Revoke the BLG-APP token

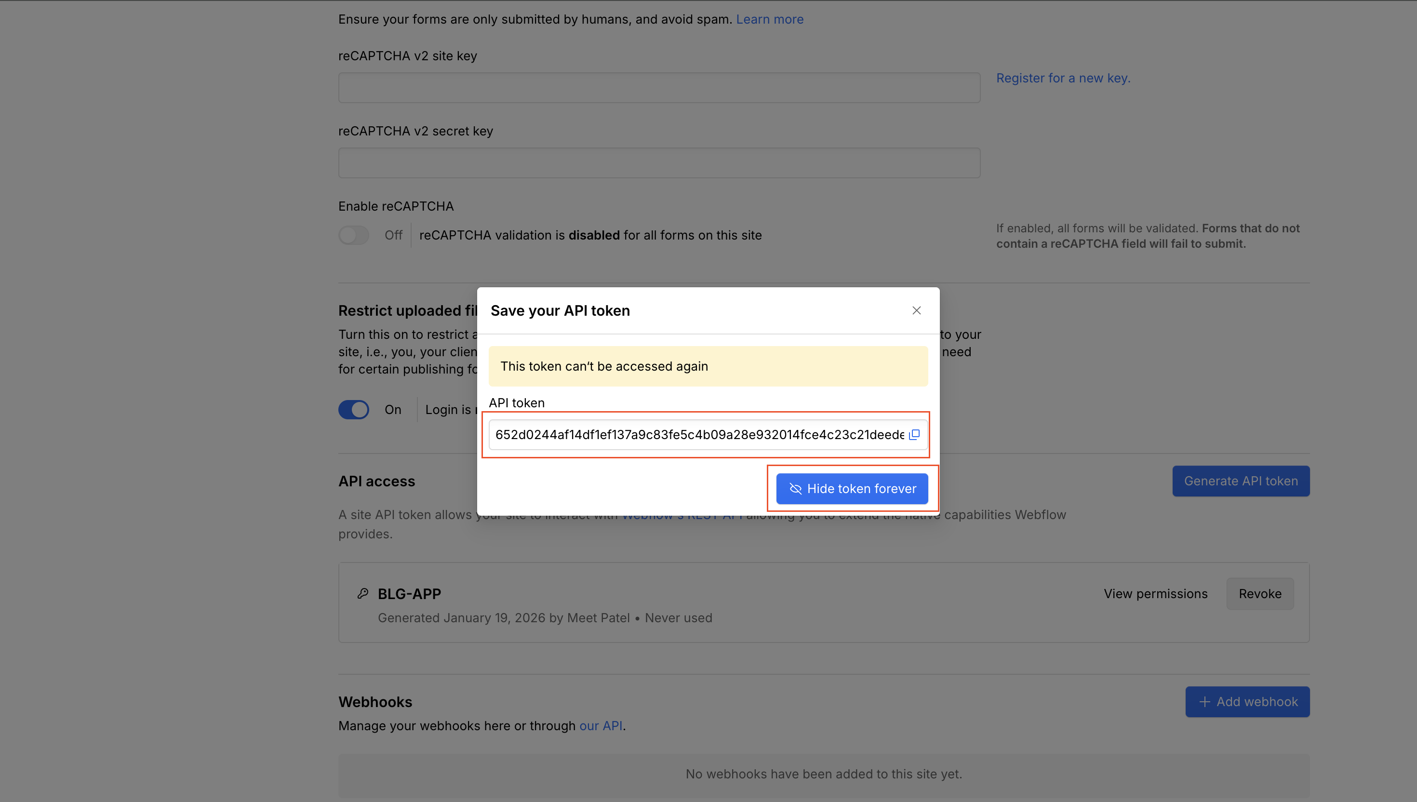(1260, 593)
